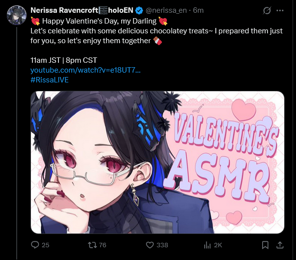
Task: Click the repost arrows icon
Action: point(92,245)
